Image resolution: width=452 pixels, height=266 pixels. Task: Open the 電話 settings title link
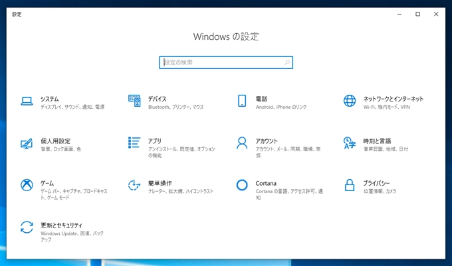tap(261, 99)
